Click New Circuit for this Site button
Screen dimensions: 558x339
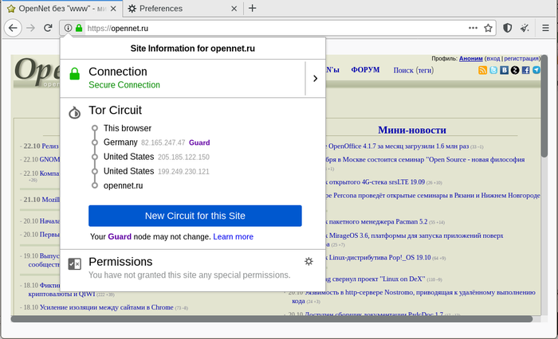[195, 216]
